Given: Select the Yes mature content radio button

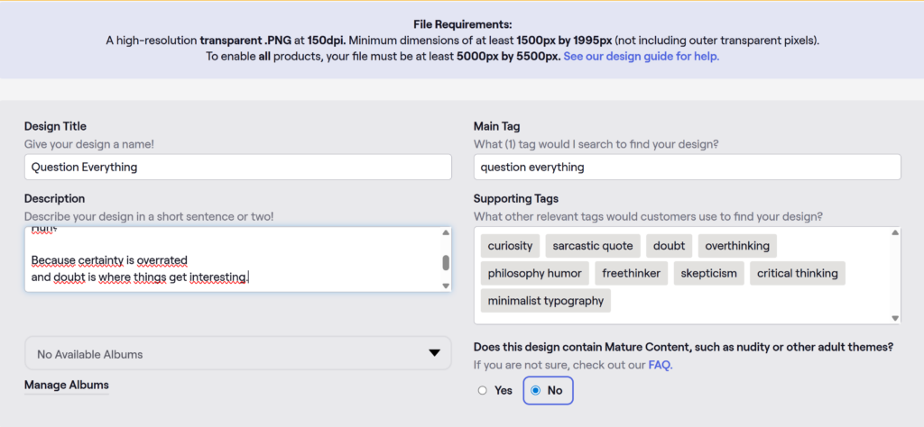Looking at the screenshot, I should click(483, 391).
